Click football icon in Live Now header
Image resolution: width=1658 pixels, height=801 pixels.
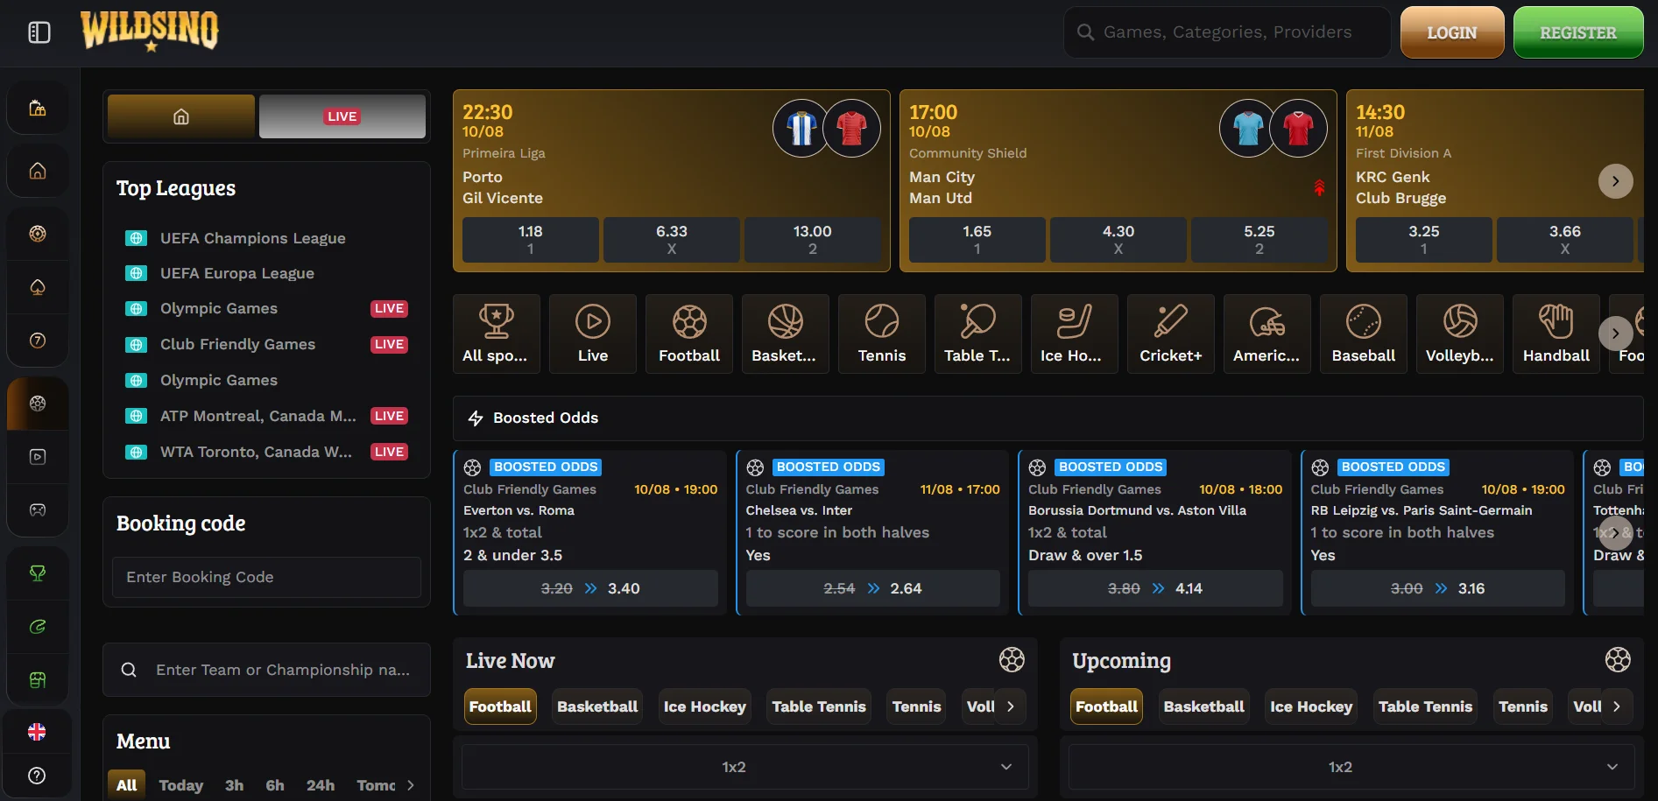(x=1012, y=659)
